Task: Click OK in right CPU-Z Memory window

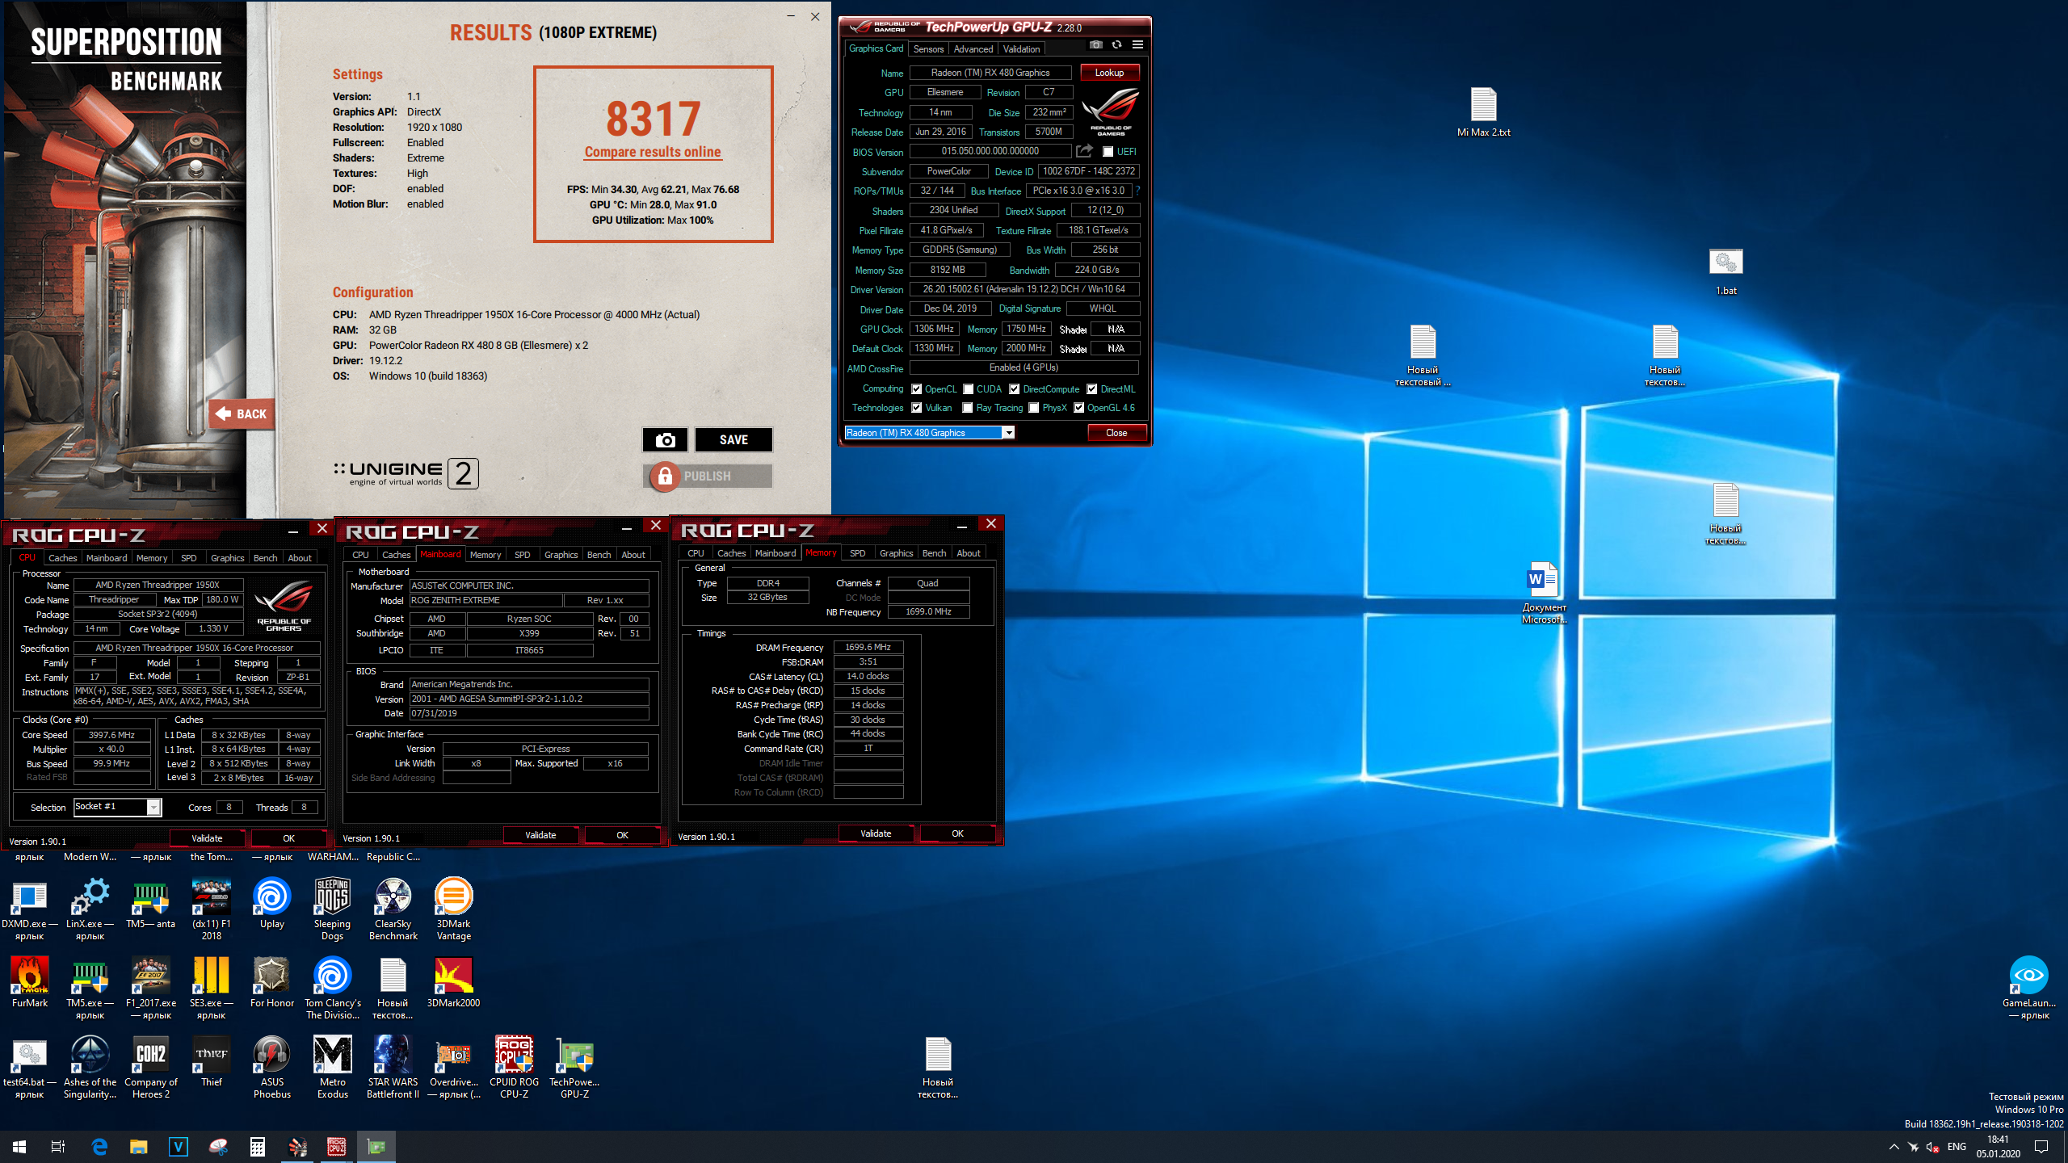Action: pyautogui.click(x=957, y=833)
